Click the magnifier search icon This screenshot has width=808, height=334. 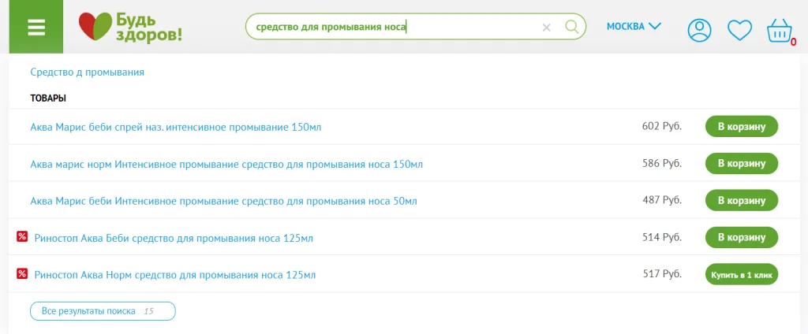click(x=572, y=27)
